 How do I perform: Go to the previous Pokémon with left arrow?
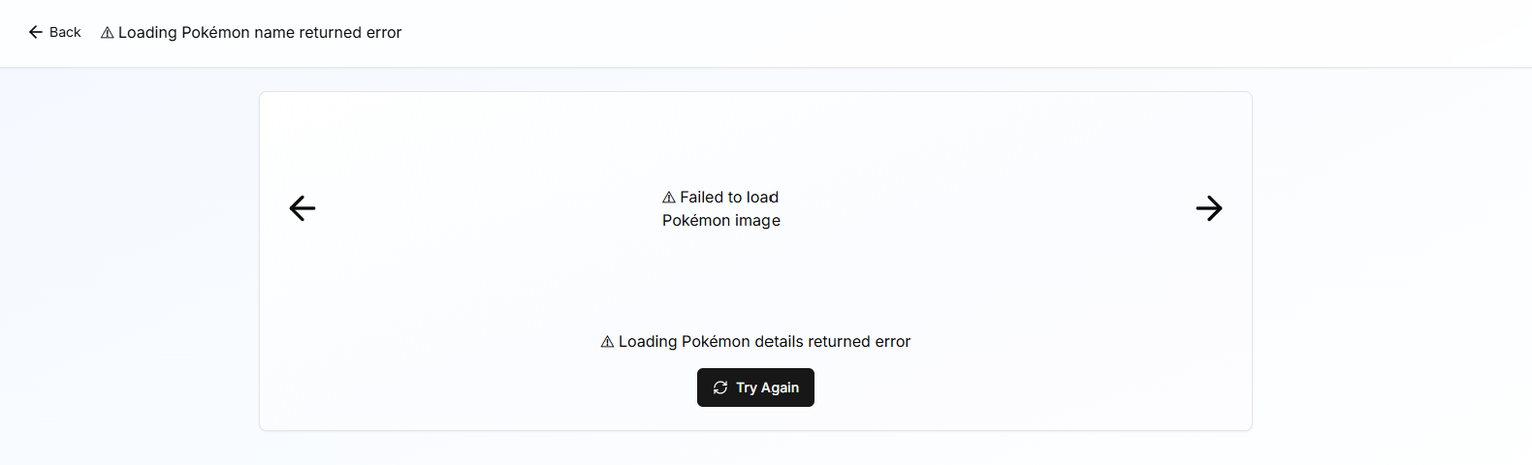point(303,208)
